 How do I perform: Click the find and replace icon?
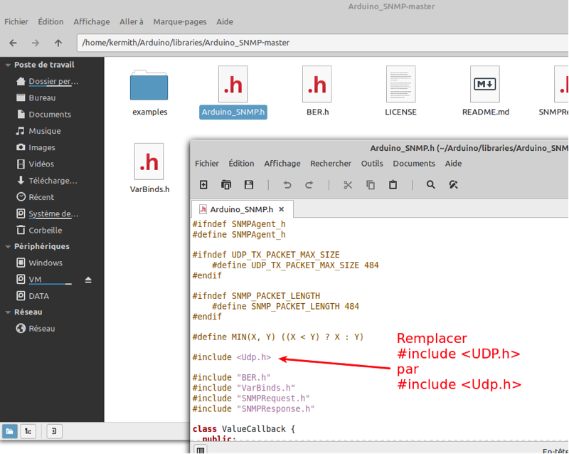pos(453,185)
